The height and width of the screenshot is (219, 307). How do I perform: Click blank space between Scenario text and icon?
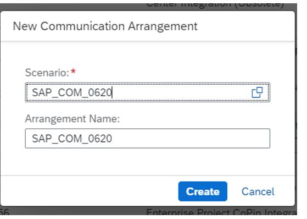point(181,92)
